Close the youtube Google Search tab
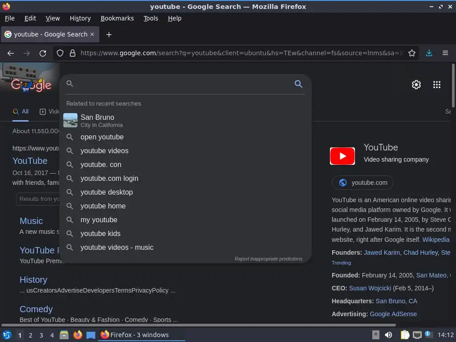 92,34
